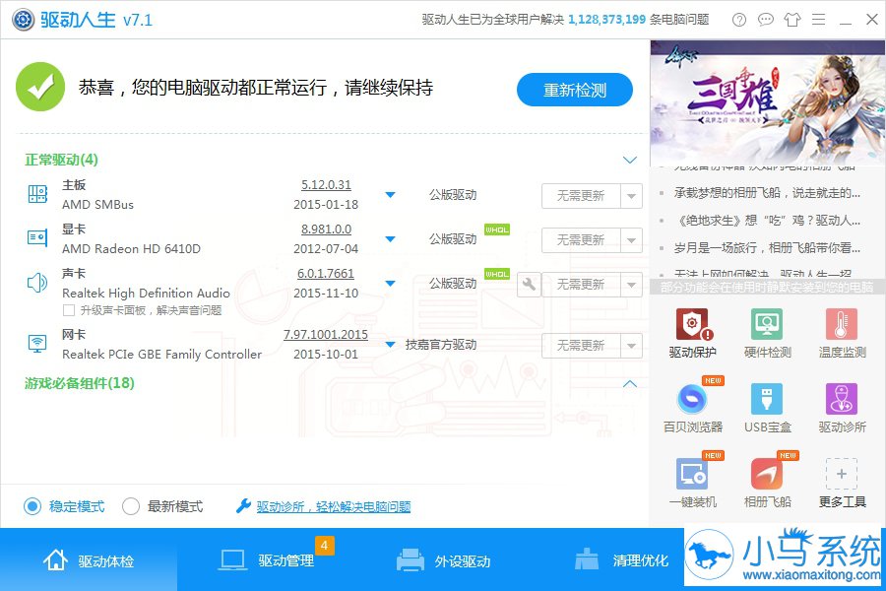This screenshot has width=886, height=591.
Task: Open version dropdown arrow for 主板 5.12.0.31
Action: (390, 195)
